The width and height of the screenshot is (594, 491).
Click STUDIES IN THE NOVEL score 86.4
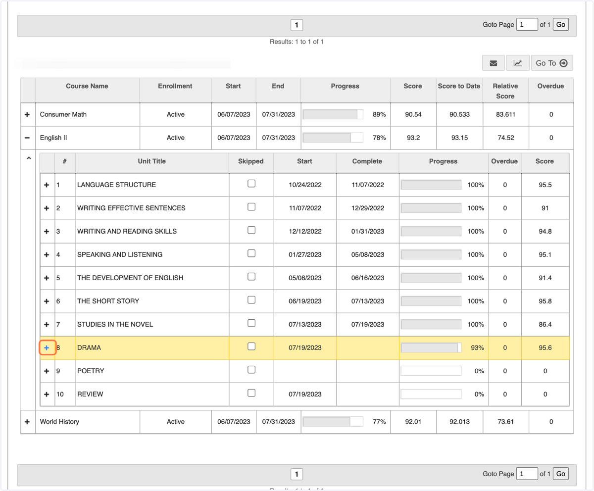pyautogui.click(x=545, y=324)
